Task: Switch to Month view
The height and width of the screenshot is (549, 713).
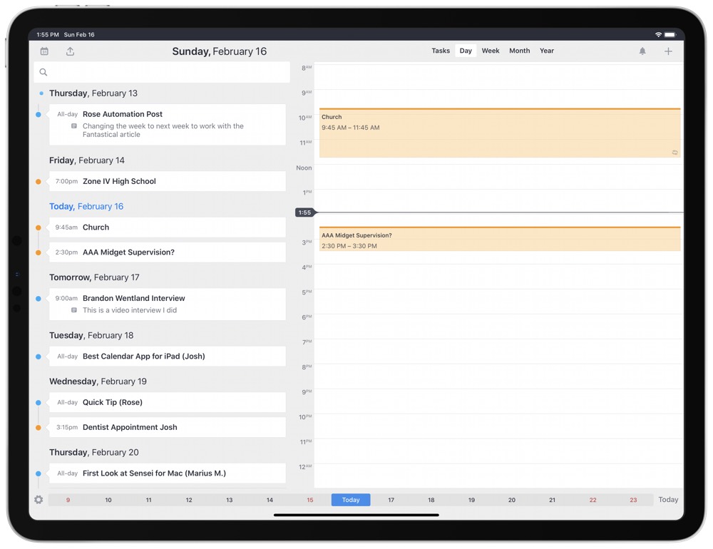Action: [519, 51]
